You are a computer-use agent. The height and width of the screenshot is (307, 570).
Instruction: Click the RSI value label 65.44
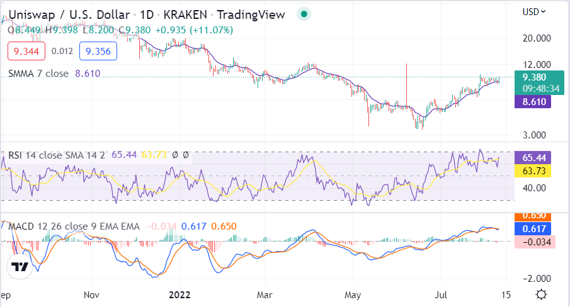click(533, 158)
